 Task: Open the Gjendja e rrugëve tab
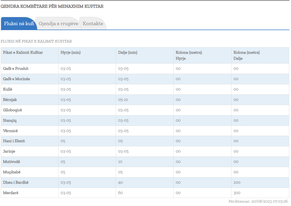click(58, 24)
